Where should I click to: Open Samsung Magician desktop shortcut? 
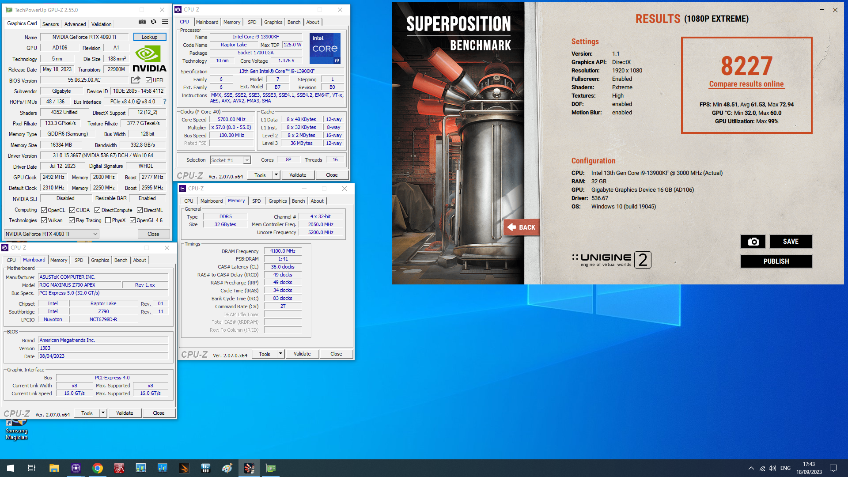click(16, 429)
